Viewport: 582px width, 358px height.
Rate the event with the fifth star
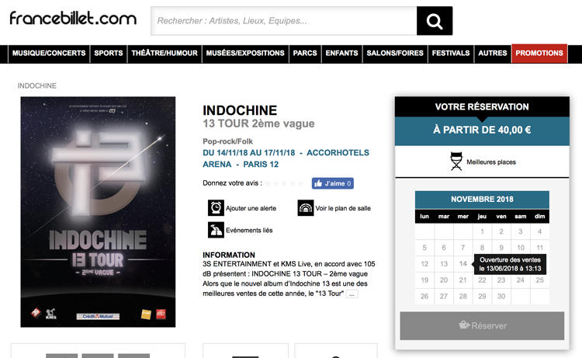click(300, 183)
